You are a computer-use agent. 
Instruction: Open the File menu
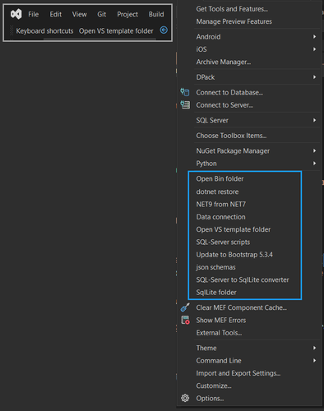click(33, 14)
